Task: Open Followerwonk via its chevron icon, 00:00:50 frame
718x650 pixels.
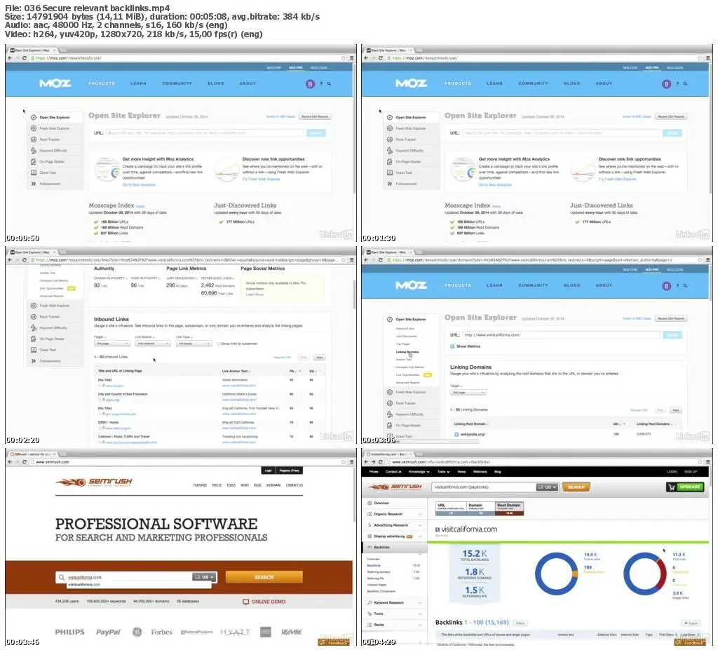Action: point(34,184)
